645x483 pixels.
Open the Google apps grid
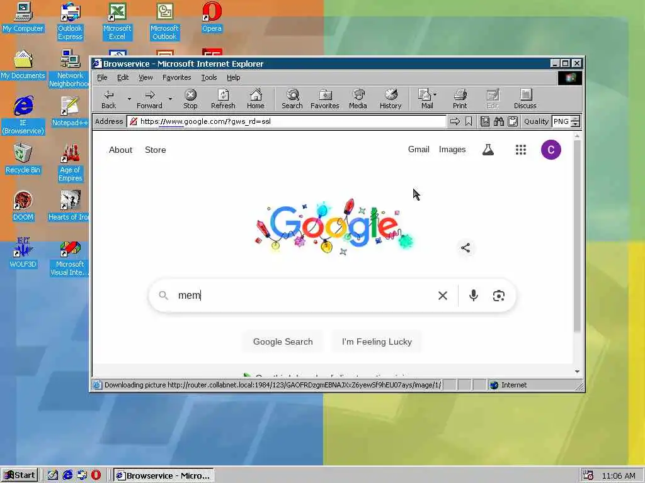(521, 150)
